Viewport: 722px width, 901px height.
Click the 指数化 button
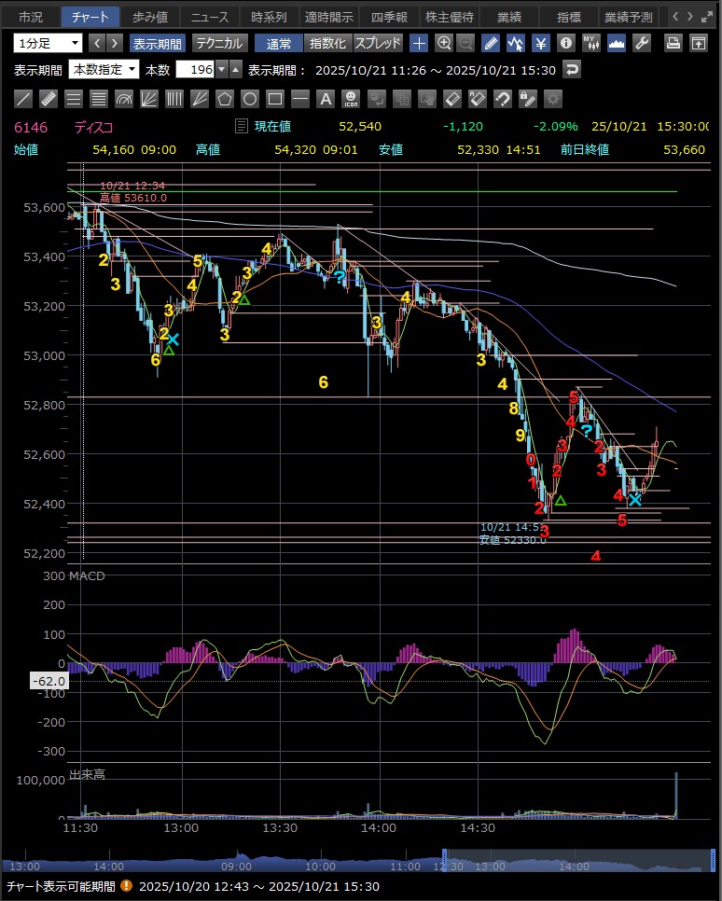326,43
